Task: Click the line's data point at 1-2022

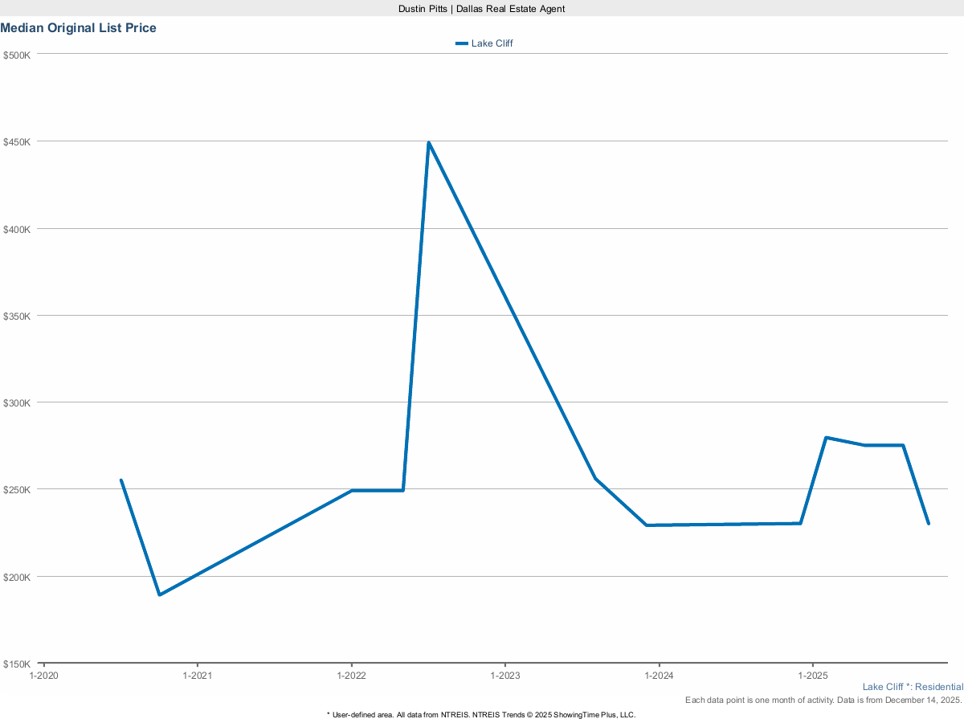Action: pos(352,490)
